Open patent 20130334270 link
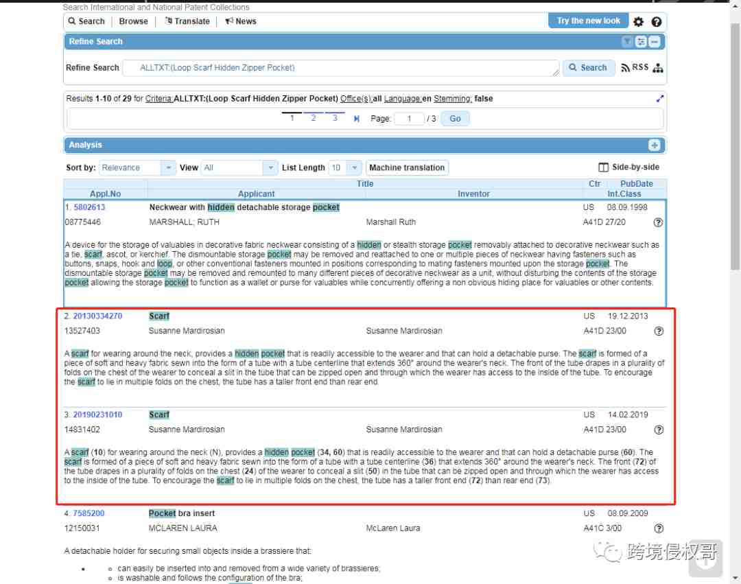The height and width of the screenshot is (584, 741). (97, 316)
